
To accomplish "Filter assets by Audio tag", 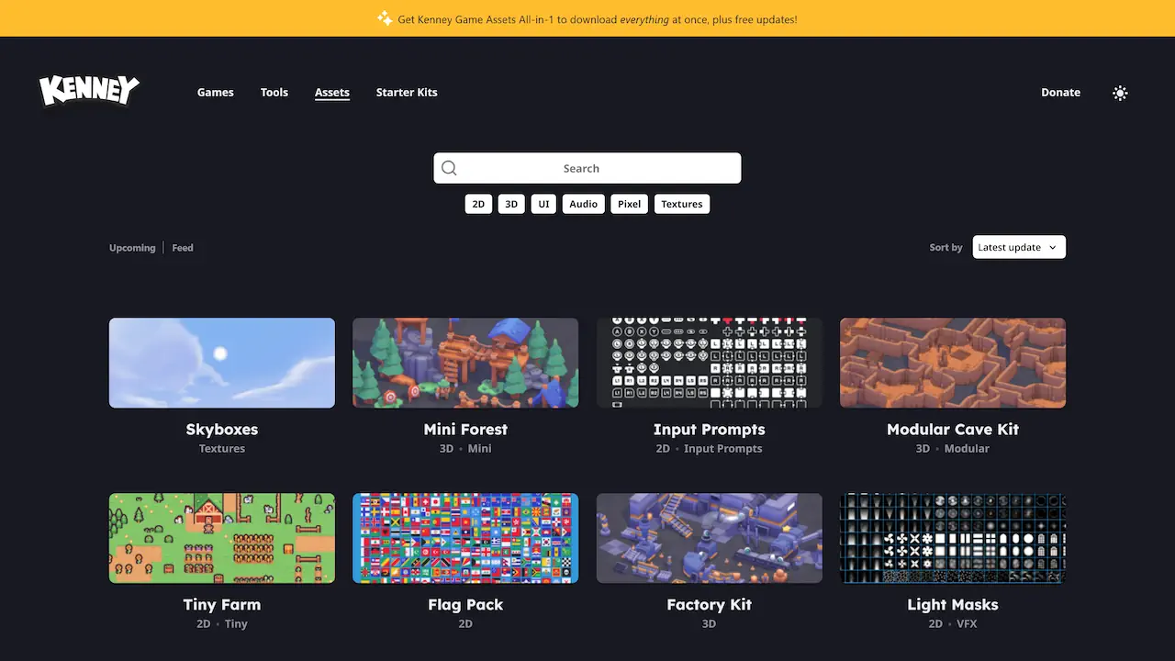I will pyautogui.click(x=584, y=204).
